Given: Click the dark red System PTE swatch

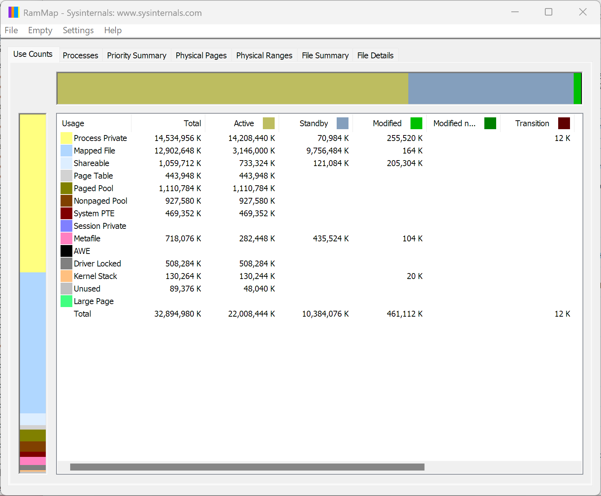Looking at the screenshot, I should tap(66, 213).
